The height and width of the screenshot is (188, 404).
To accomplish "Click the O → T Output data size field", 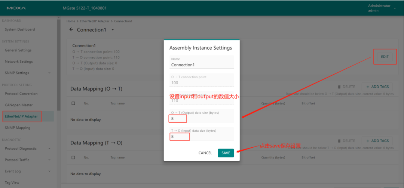I will coord(202,119).
